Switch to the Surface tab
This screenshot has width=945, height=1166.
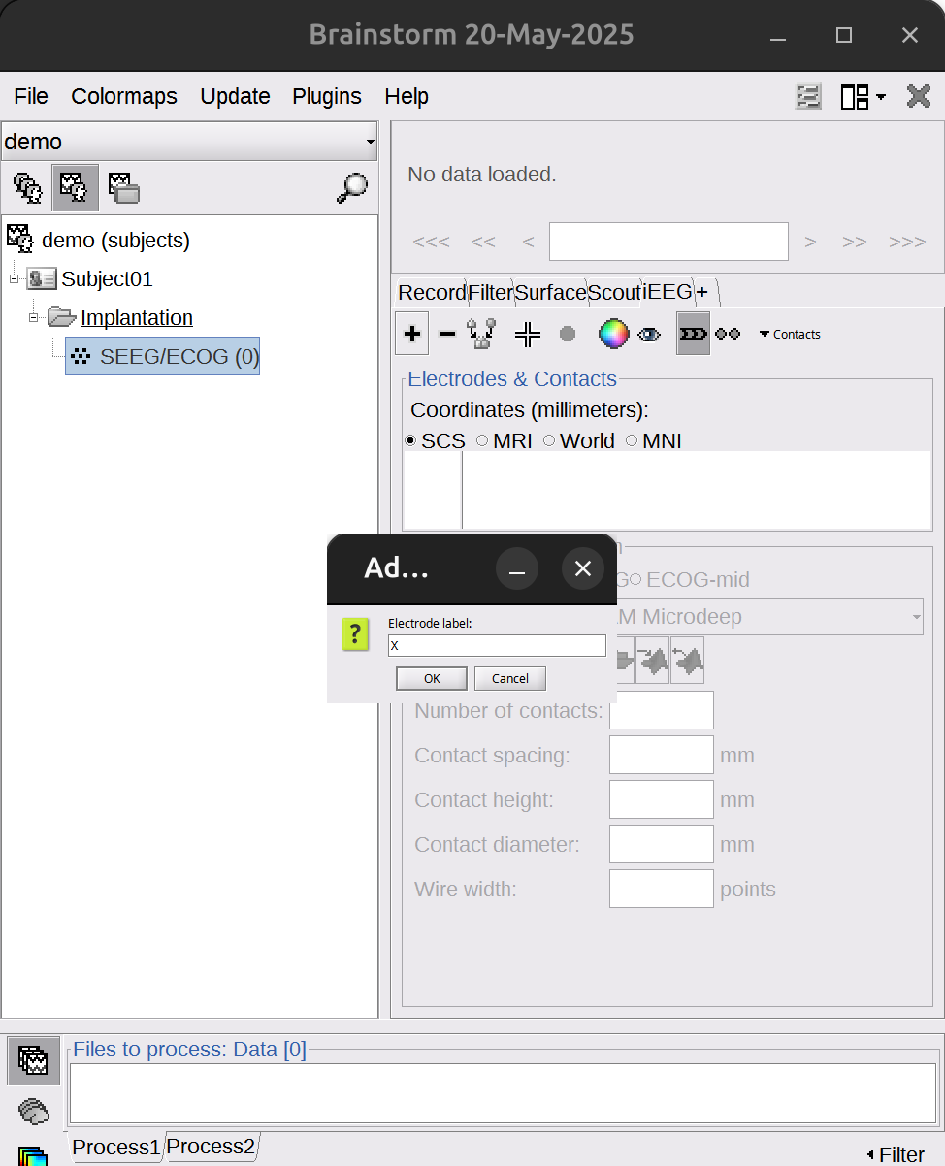tap(550, 292)
